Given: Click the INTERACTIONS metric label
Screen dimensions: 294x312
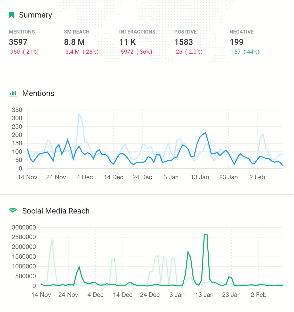Looking at the screenshot, I should (137, 31).
